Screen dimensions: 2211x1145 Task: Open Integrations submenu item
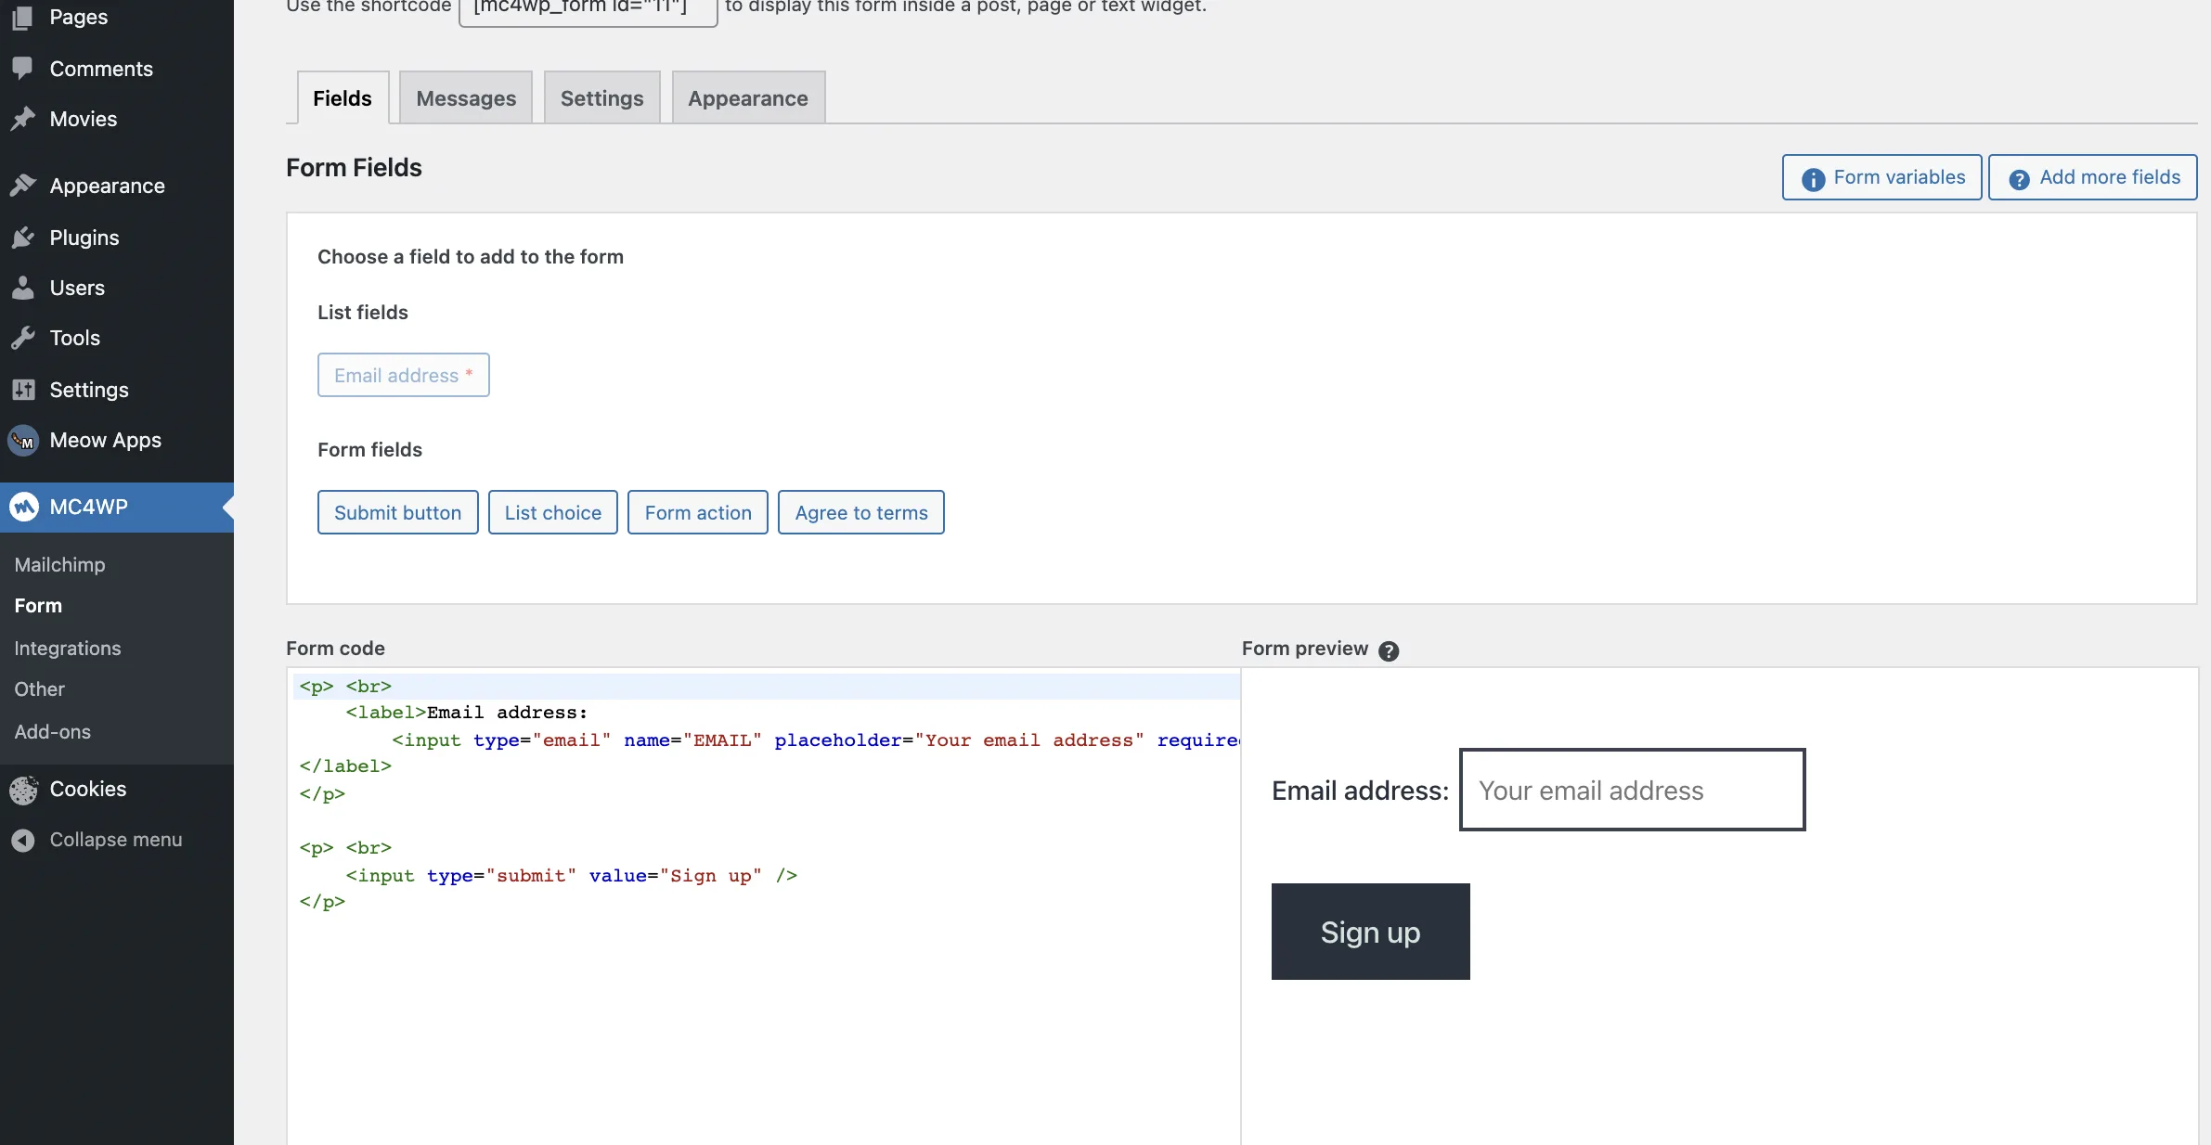point(68,648)
